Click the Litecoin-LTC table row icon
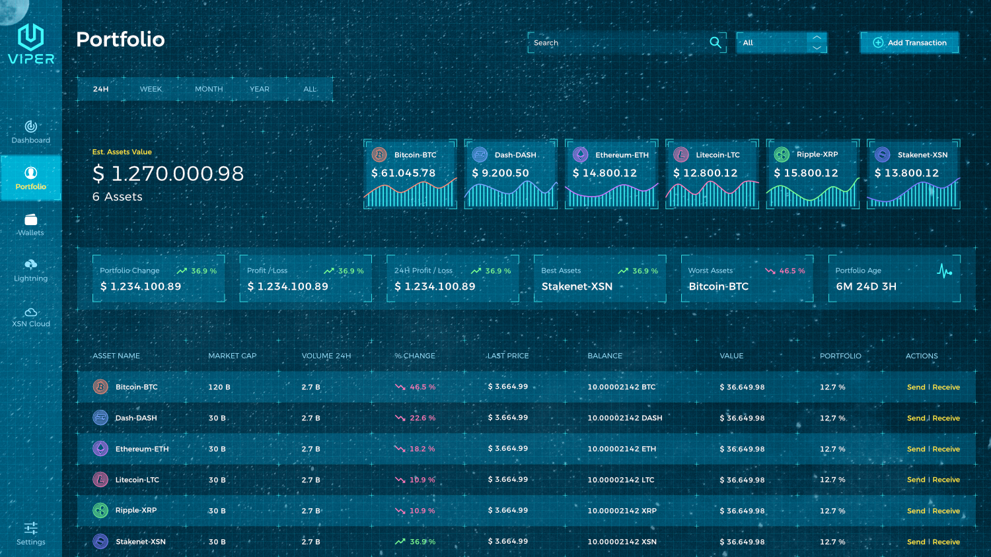The height and width of the screenshot is (557, 991). tap(100, 480)
